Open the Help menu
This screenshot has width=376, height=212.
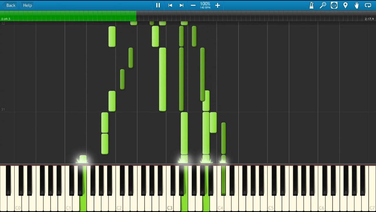27,5
